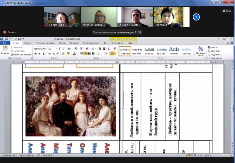Click the Grow Font icon
This screenshot has height=163, width=235.
(x=60, y=49)
